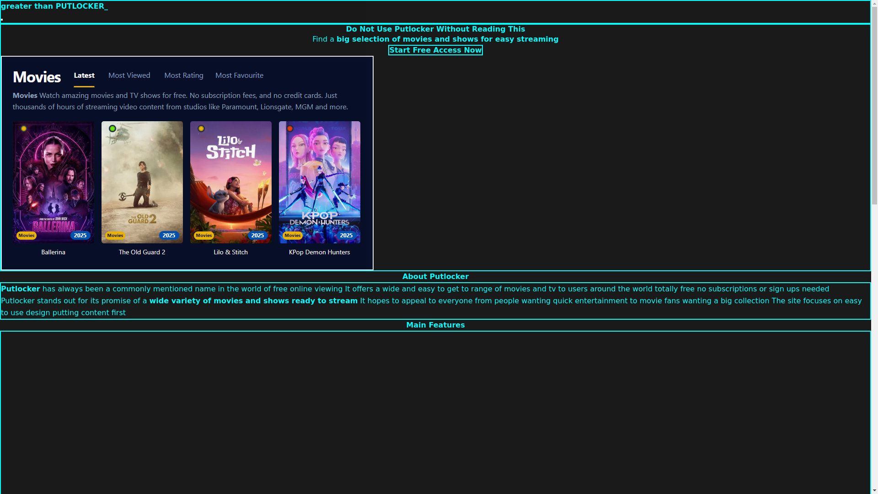
Task: Click the Start Free Access Now button
Action: click(435, 50)
